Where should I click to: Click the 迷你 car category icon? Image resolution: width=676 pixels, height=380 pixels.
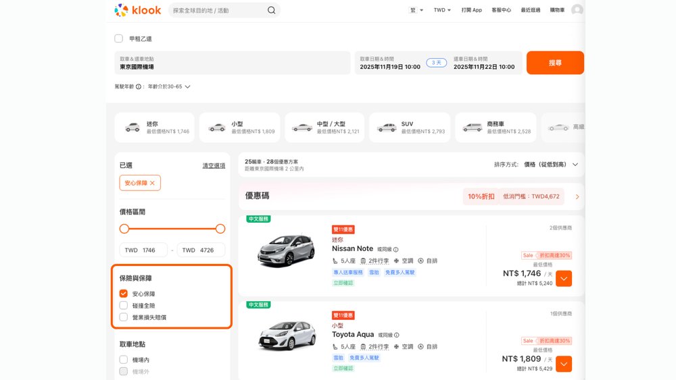click(132, 128)
